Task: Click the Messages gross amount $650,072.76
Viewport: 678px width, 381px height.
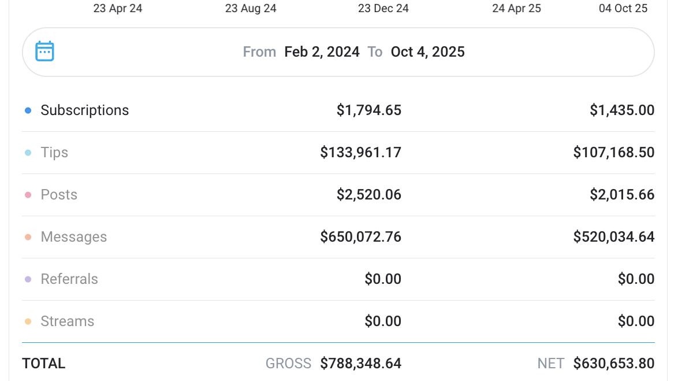Action: (x=360, y=237)
